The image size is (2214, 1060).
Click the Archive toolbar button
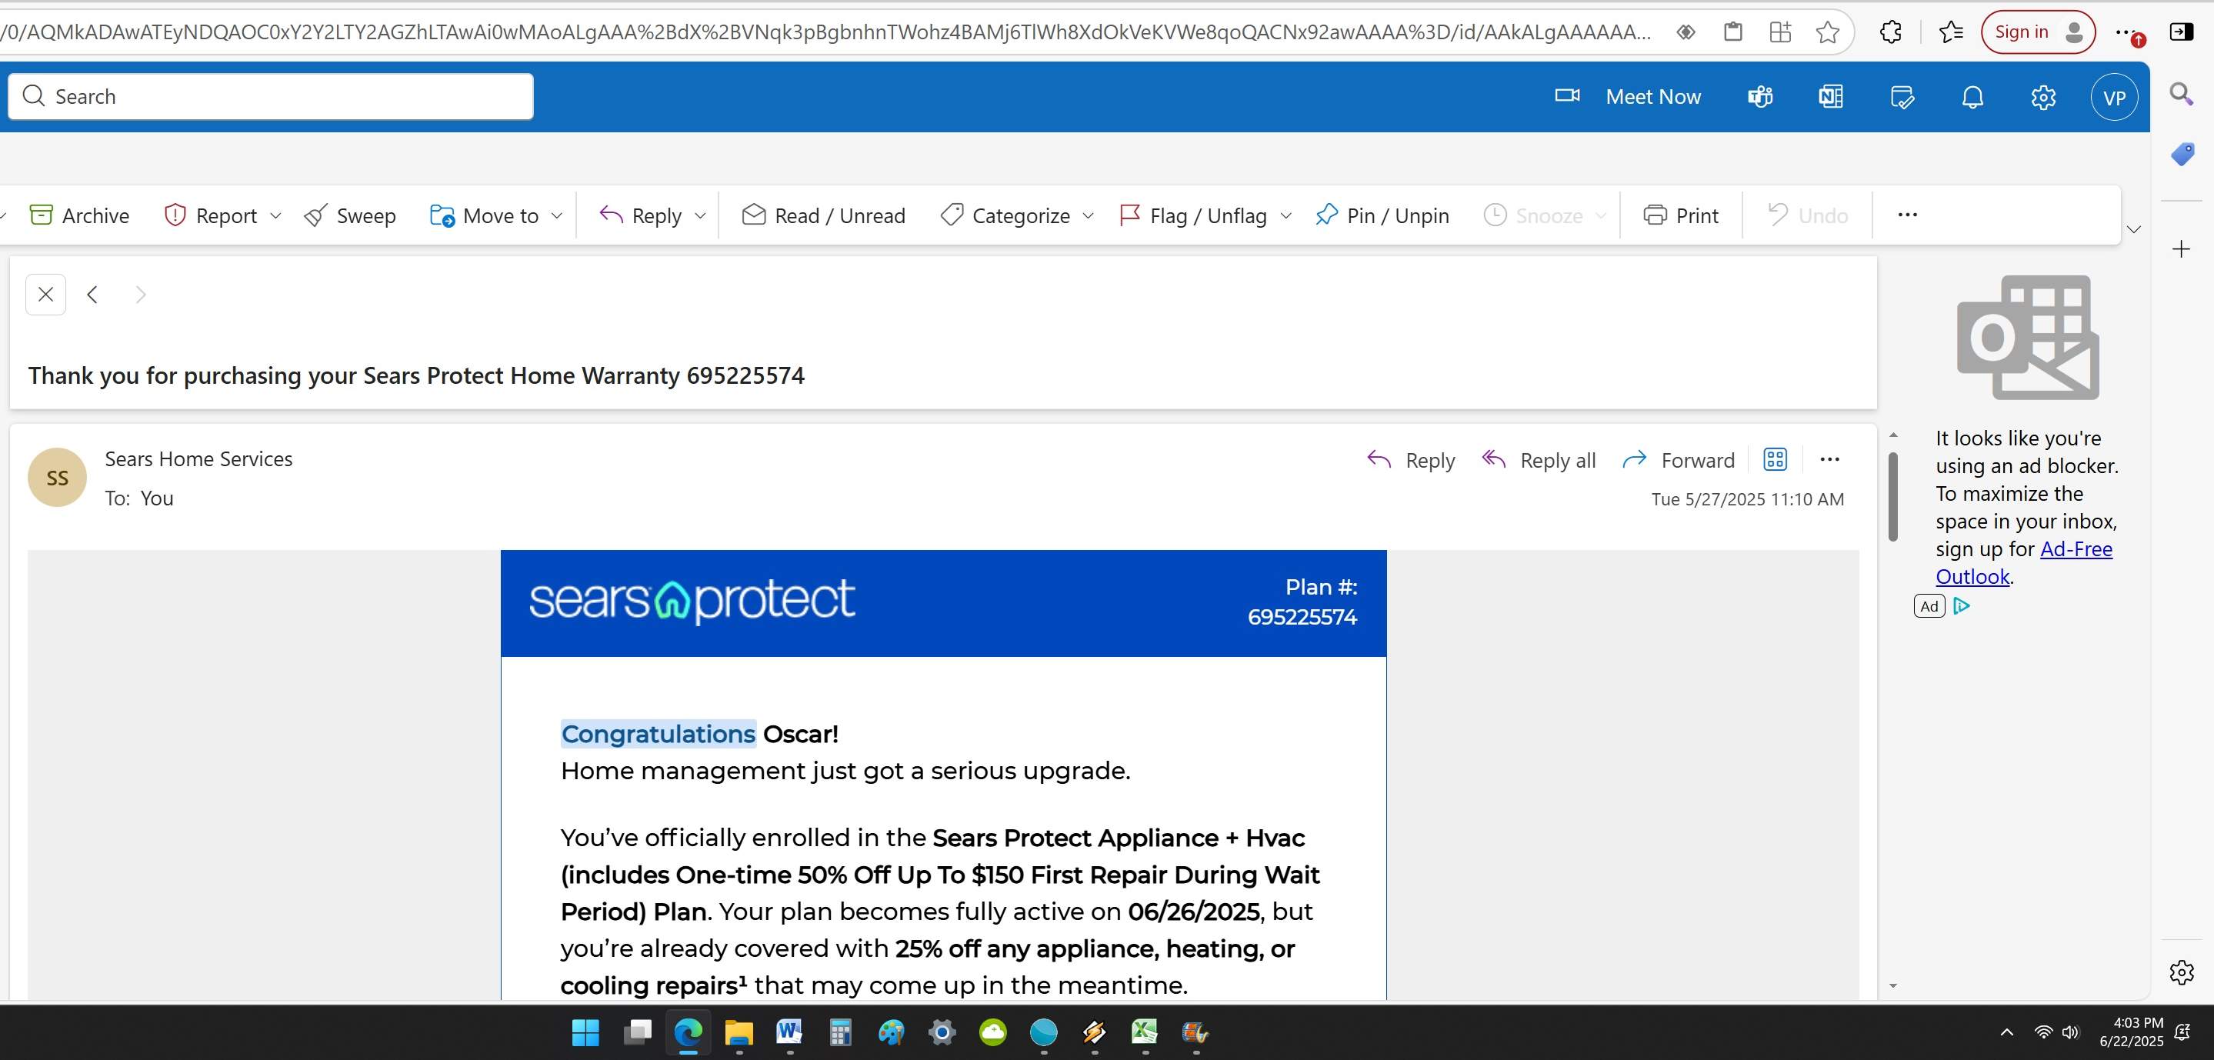tap(79, 215)
